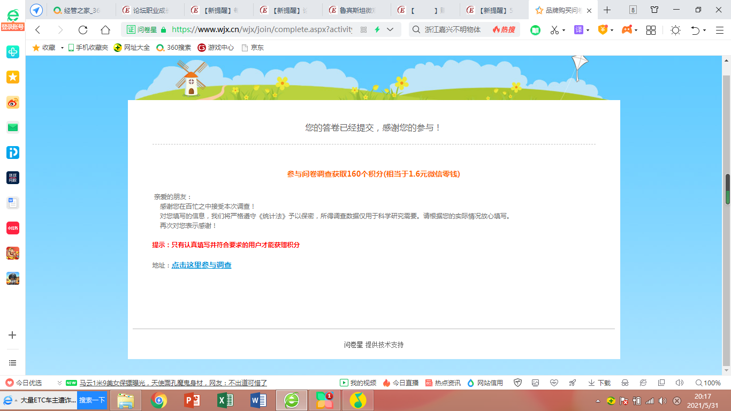Screen dimensions: 731x411
Task: Open the green plus sidebar app icon
Action: (x=13, y=52)
